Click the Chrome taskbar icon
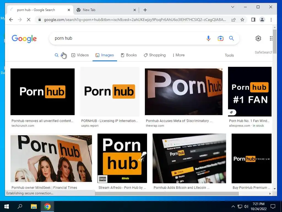Viewport: 282px width, 212px height. coord(47,206)
